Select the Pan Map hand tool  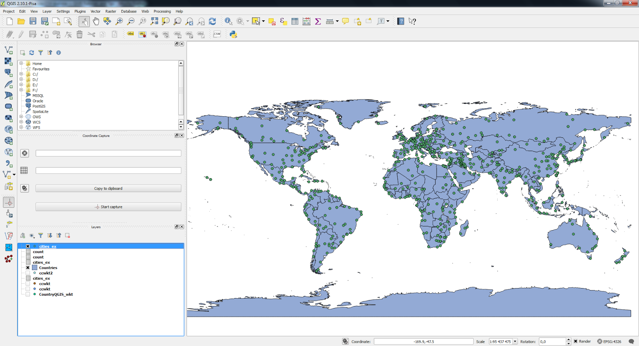pos(96,21)
